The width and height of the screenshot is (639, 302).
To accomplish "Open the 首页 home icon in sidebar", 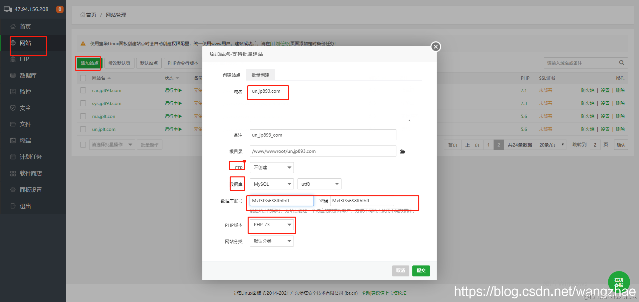I will coord(13,27).
